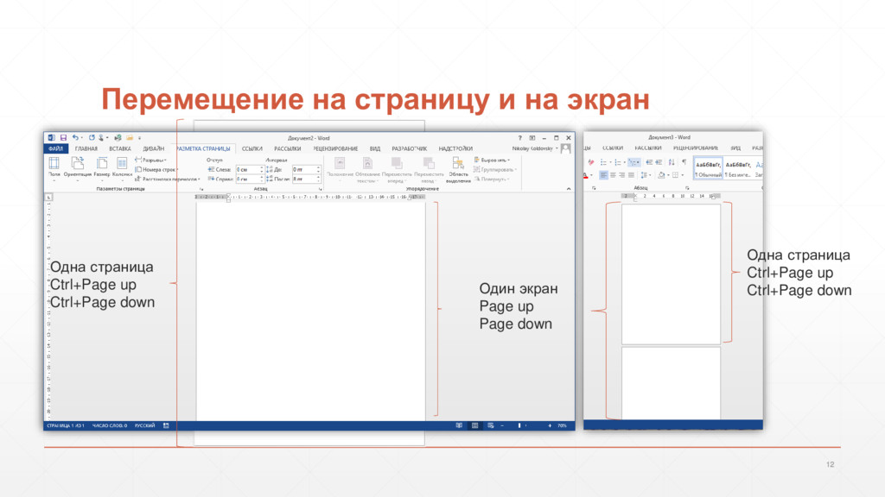Viewport: 885px width, 497px height.
Task: Switch to the ДИЗАЙН (Design) tab
Action: click(154, 148)
